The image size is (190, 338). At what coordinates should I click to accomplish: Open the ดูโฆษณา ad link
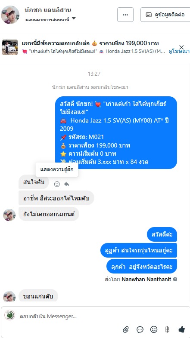pos(179,51)
